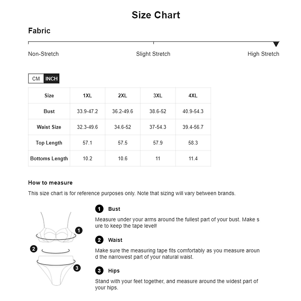
Task: Click the Slight Stretch label on fabric scale
Action: pos(153,54)
